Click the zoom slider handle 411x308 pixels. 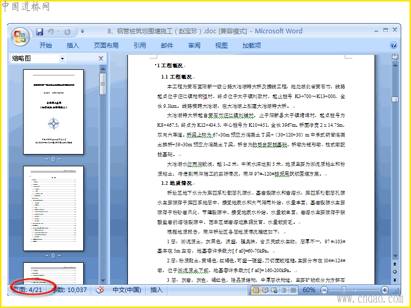click(x=344, y=290)
